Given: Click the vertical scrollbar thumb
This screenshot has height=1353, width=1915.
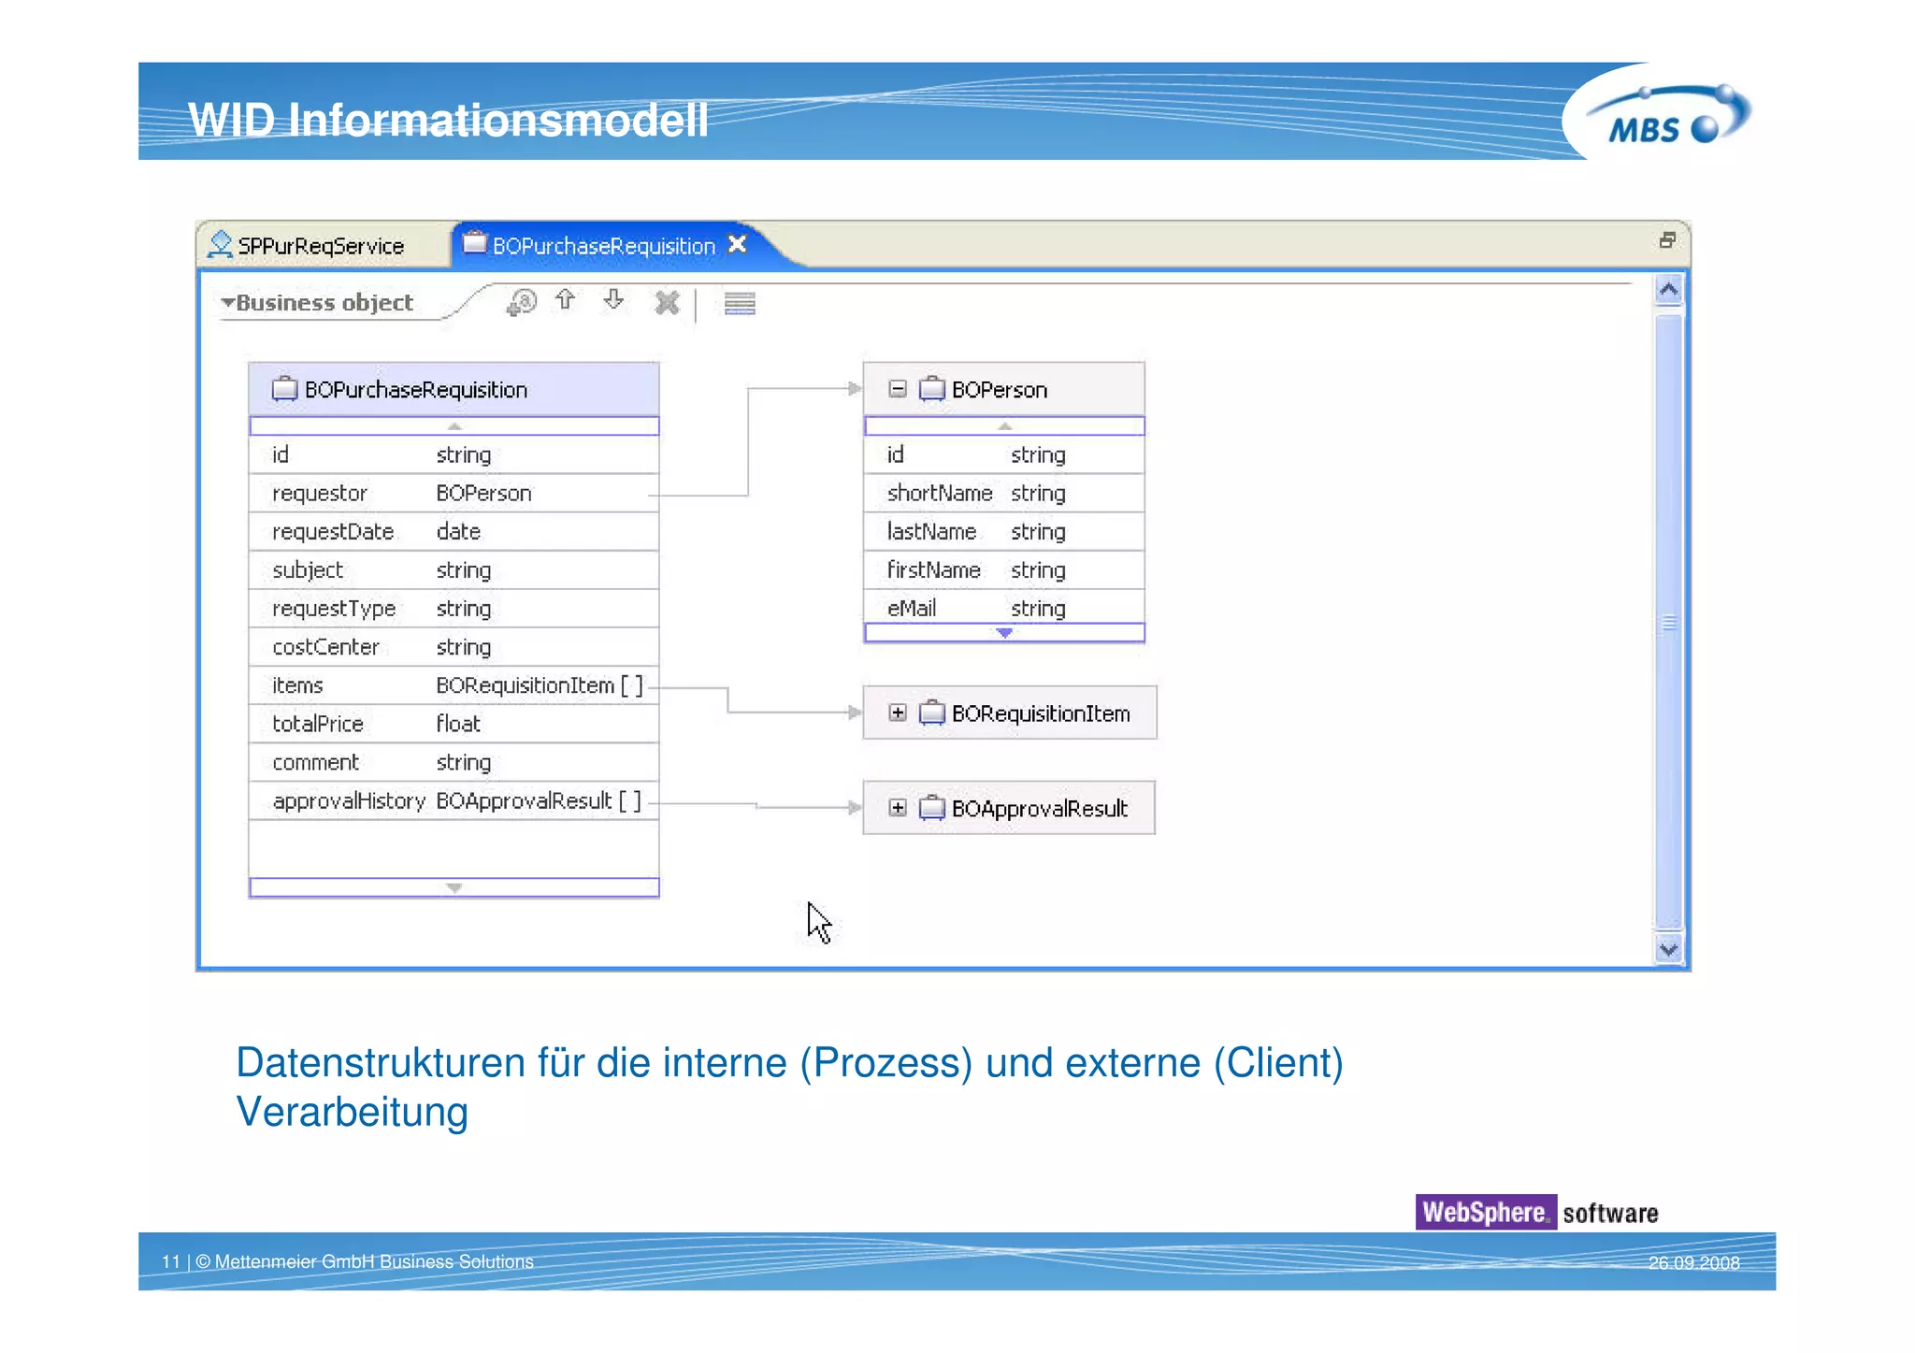Looking at the screenshot, I should pos(1668,622).
